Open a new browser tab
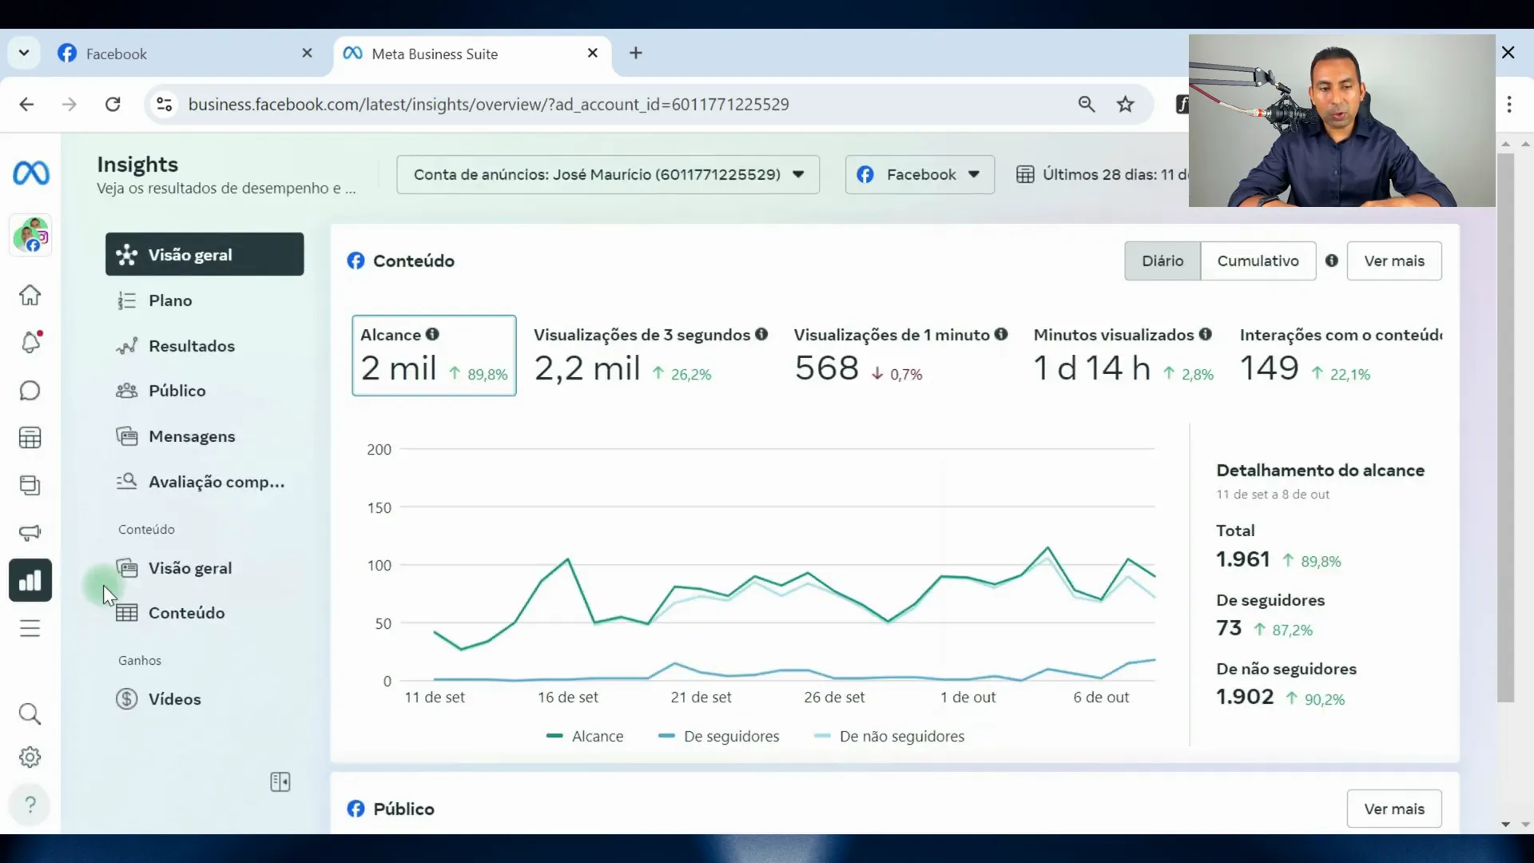Image resolution: width=1534 pixels, height=863 pixels. tap(636, 53)
